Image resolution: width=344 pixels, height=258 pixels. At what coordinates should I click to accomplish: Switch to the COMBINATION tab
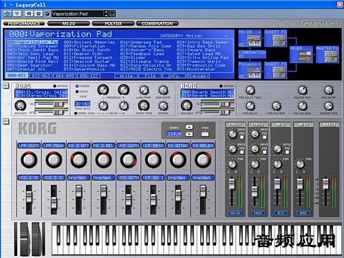158,23
